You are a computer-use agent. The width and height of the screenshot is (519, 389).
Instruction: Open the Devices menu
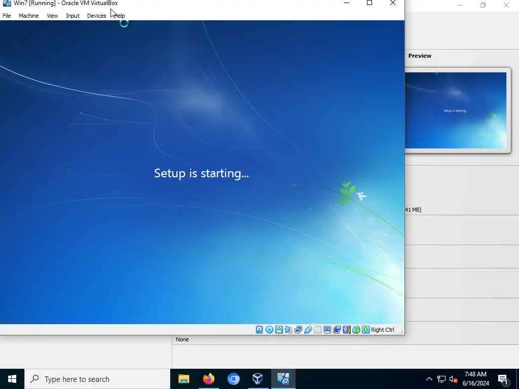tap(96, 16)
